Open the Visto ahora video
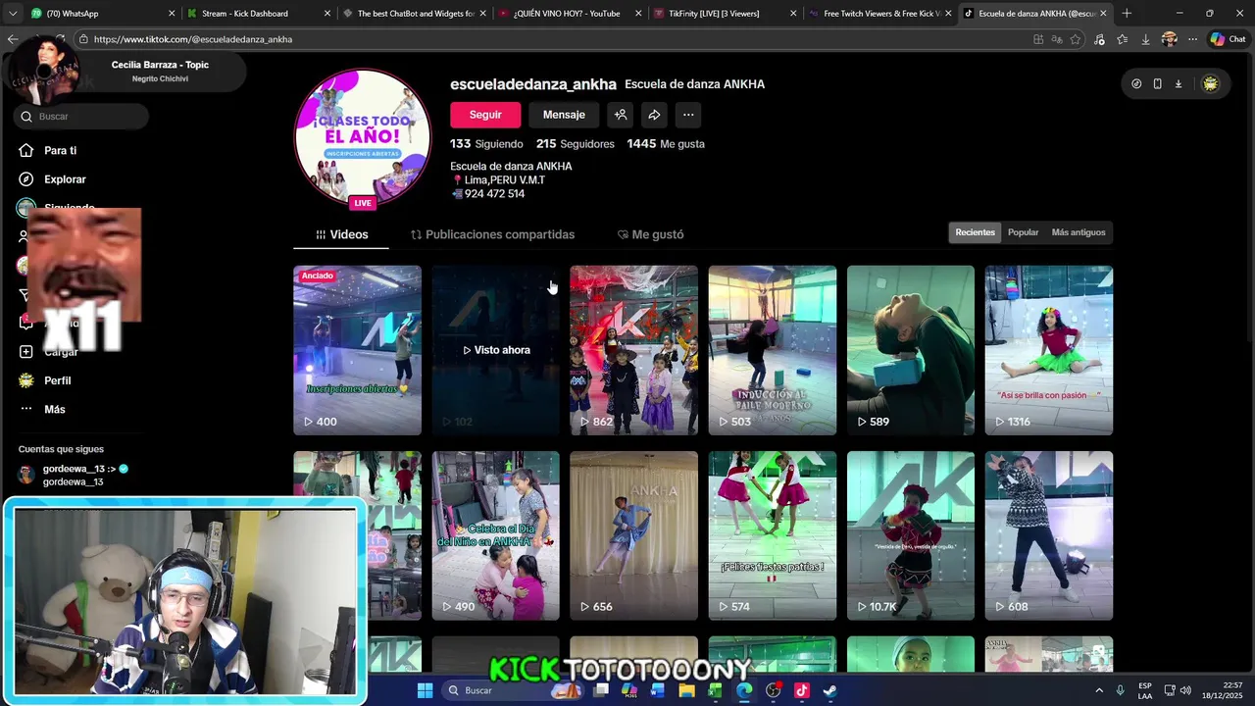The image size is (1255, 706). [495, 350]
